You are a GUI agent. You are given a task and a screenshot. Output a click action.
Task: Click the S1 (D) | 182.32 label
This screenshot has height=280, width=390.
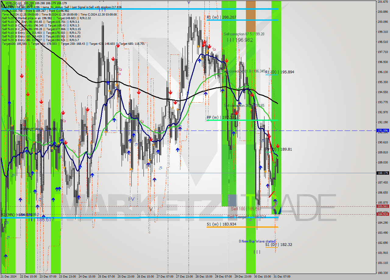point(278,244)
